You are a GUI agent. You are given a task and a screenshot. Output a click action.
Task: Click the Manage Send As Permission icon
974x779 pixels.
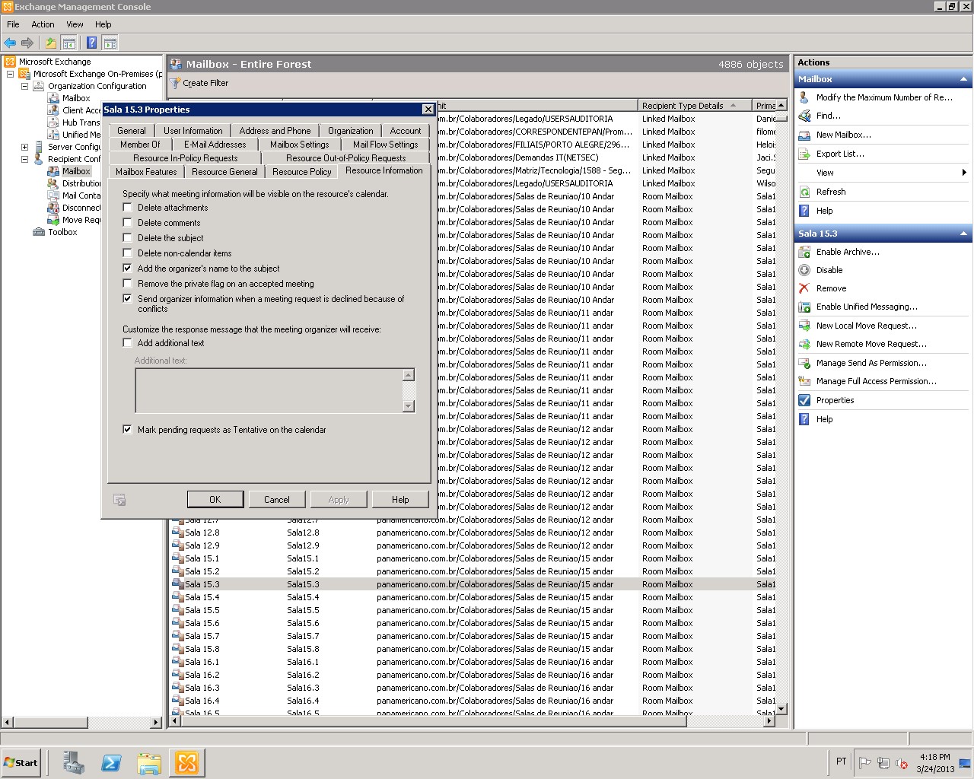pos(804,363)
